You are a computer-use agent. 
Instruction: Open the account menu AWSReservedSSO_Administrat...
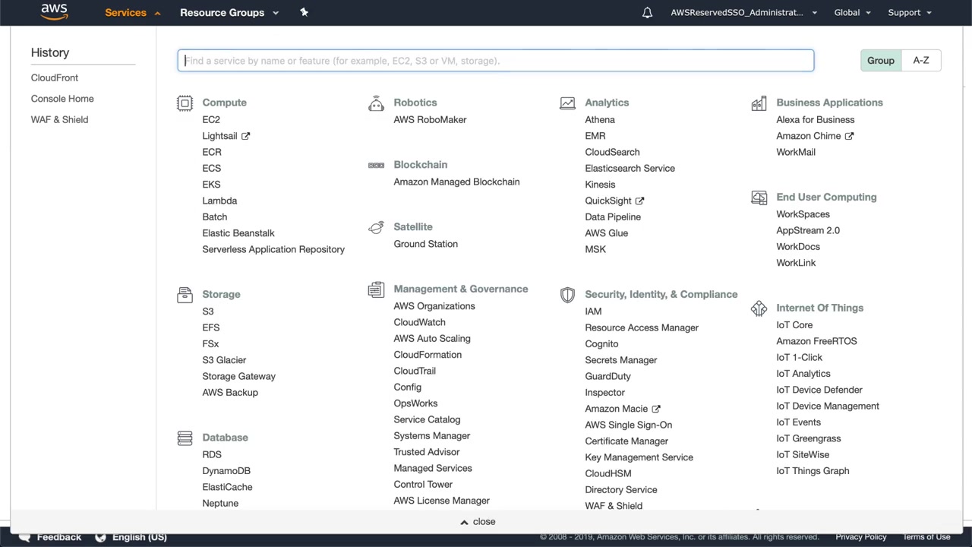coord(743,12)
